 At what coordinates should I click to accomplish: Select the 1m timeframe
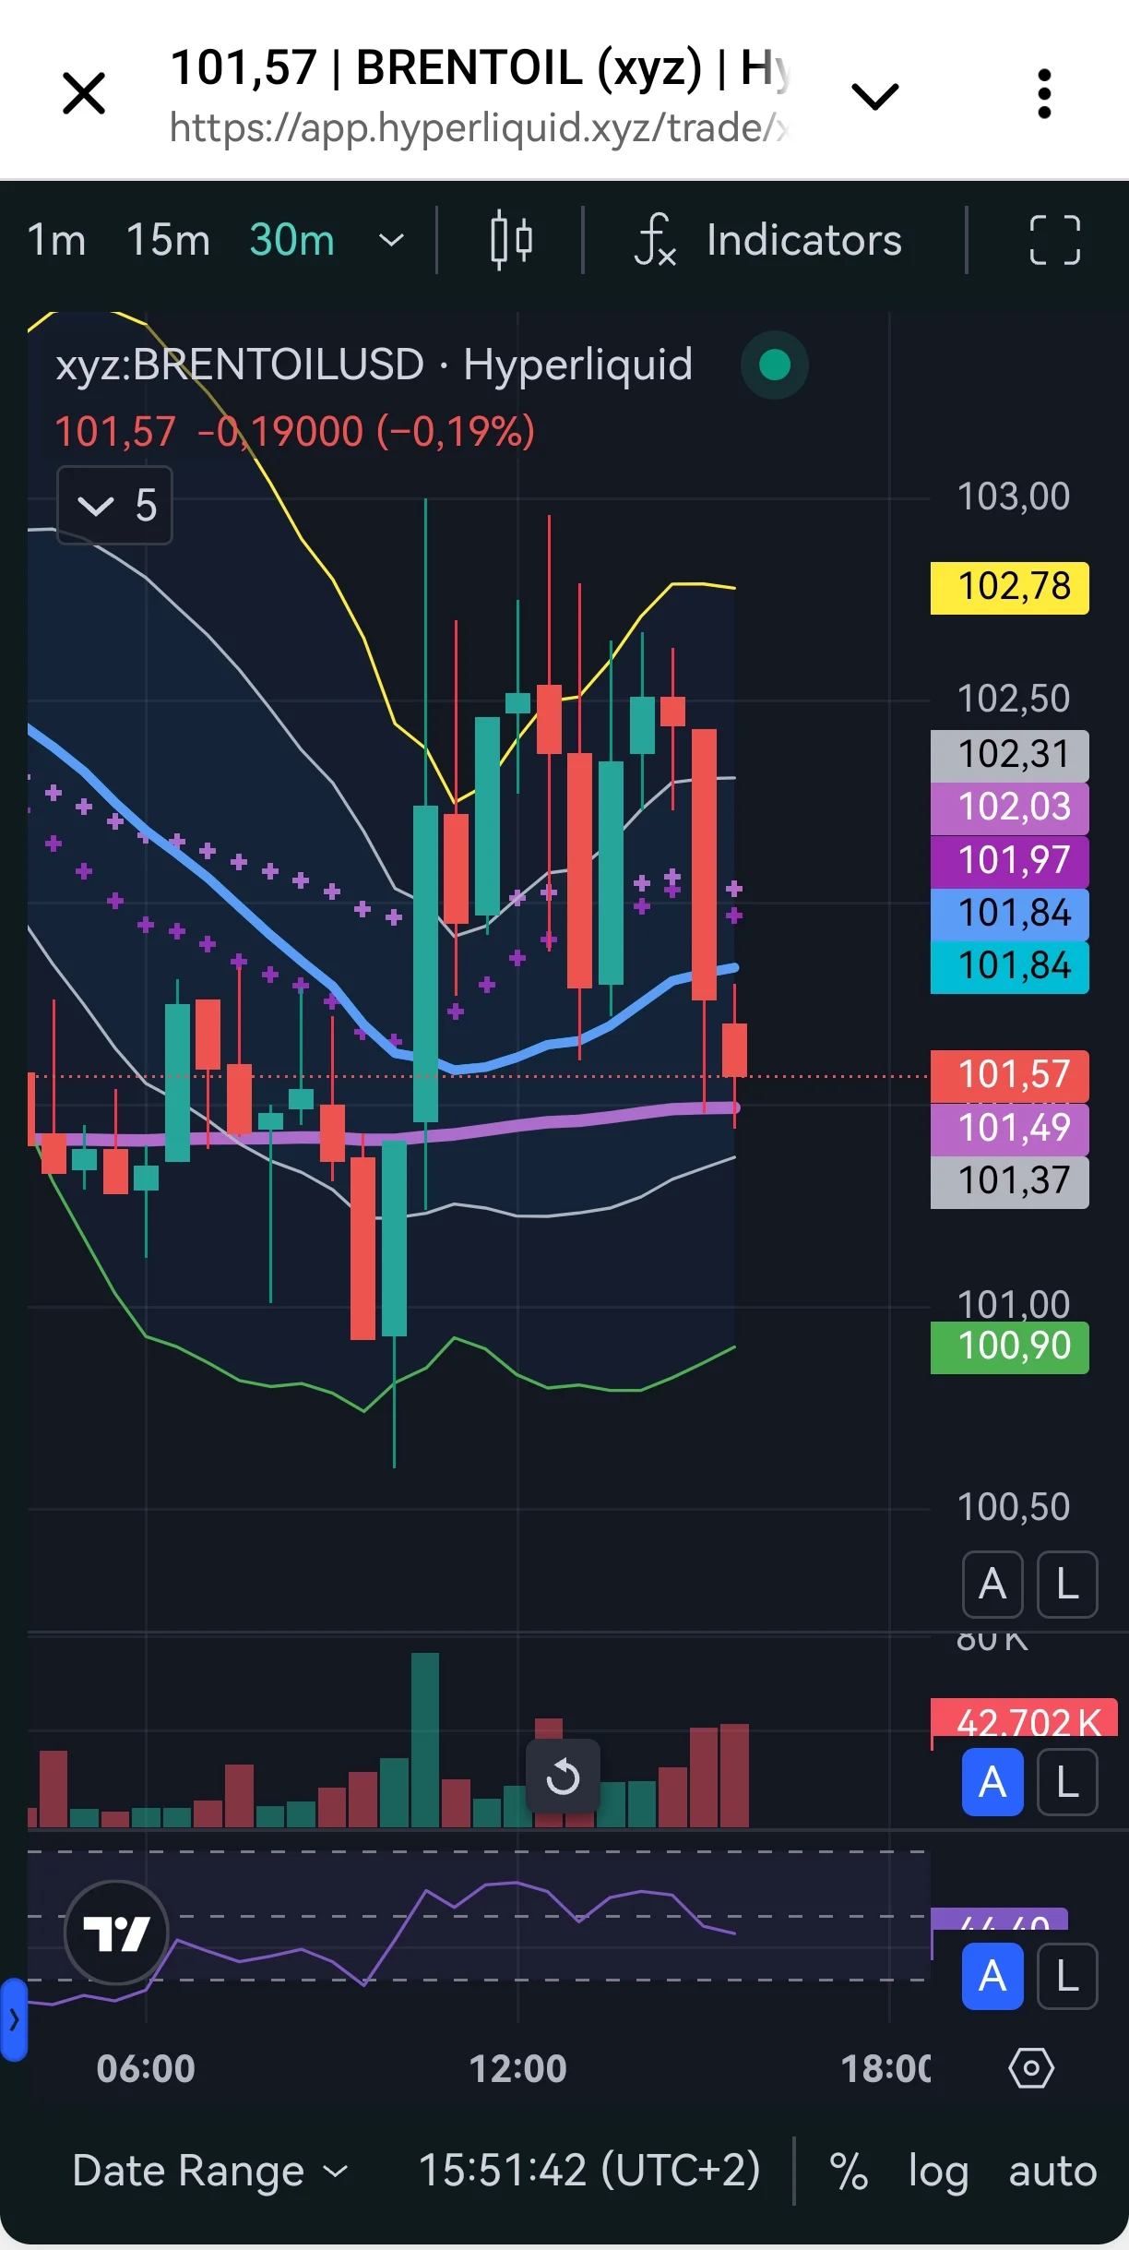pos(56,240)
